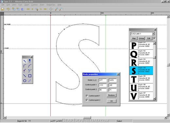Click Control point 2 y field 71

click(113, 90)
